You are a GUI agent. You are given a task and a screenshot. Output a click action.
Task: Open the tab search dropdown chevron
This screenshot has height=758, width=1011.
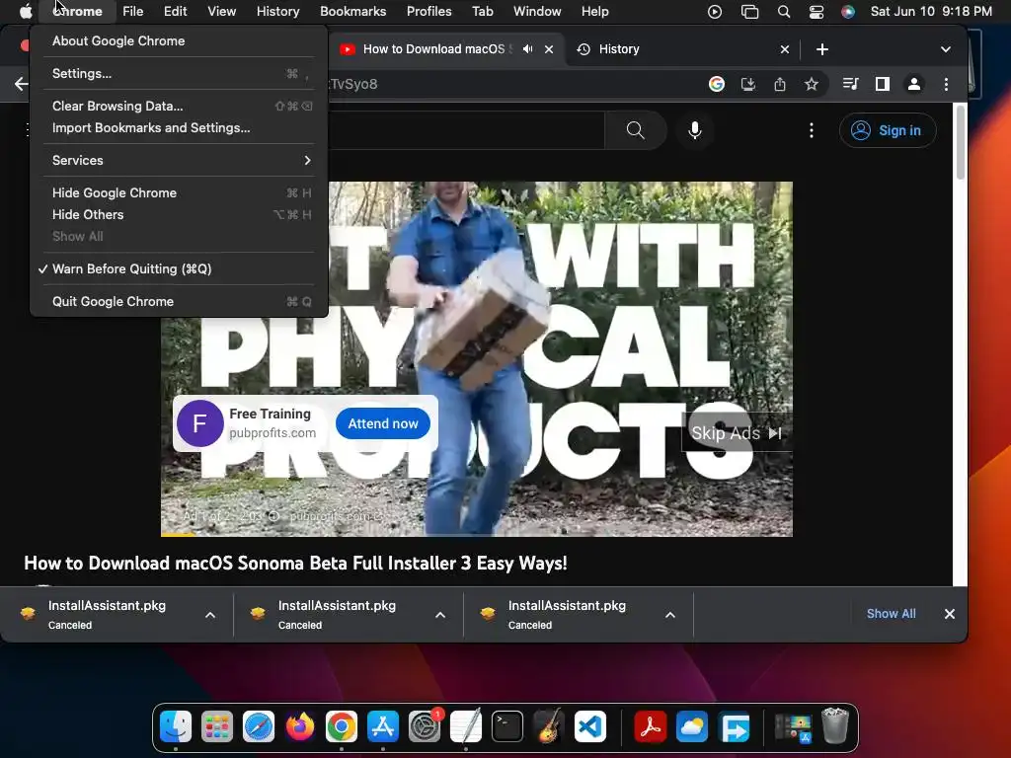[946, 49]
